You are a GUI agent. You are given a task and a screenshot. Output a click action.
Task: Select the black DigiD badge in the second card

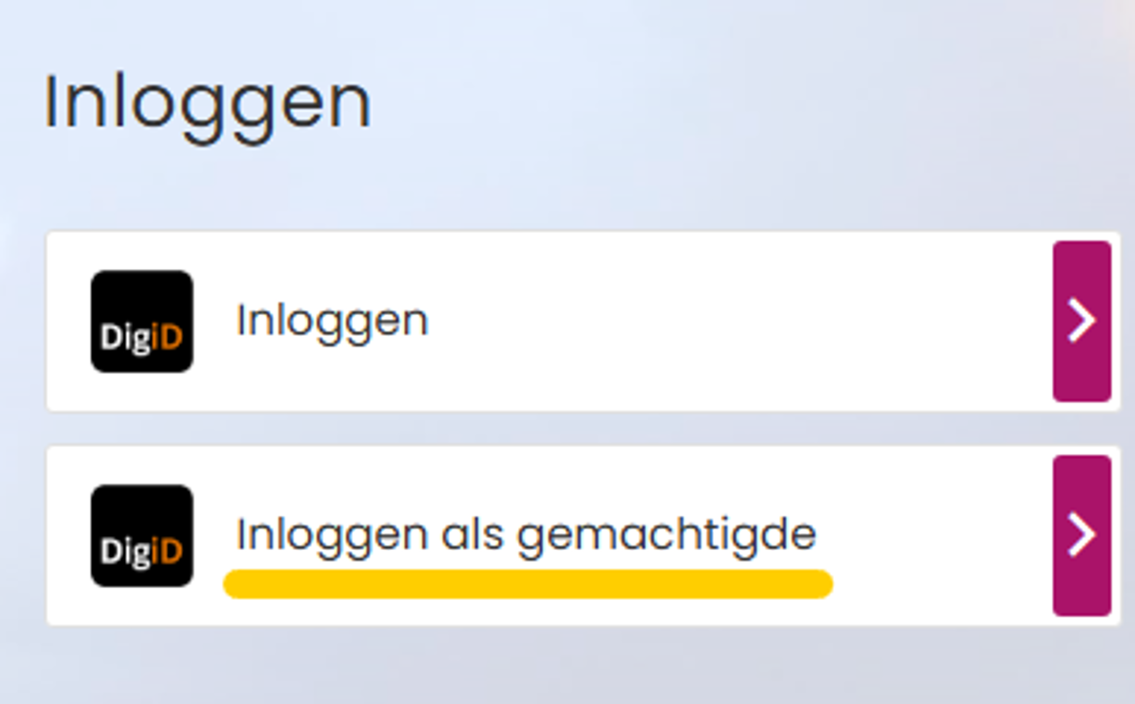pyautogui.click(x=142, y=535)
